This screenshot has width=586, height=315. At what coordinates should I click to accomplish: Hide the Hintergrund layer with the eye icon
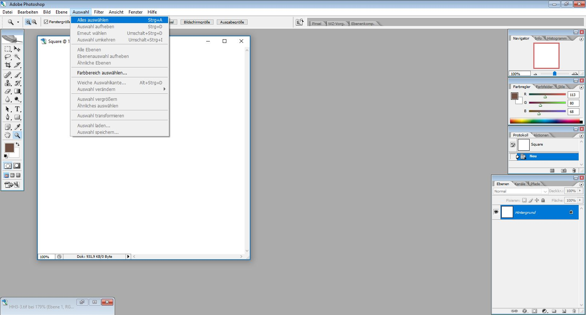coord(496,212)
